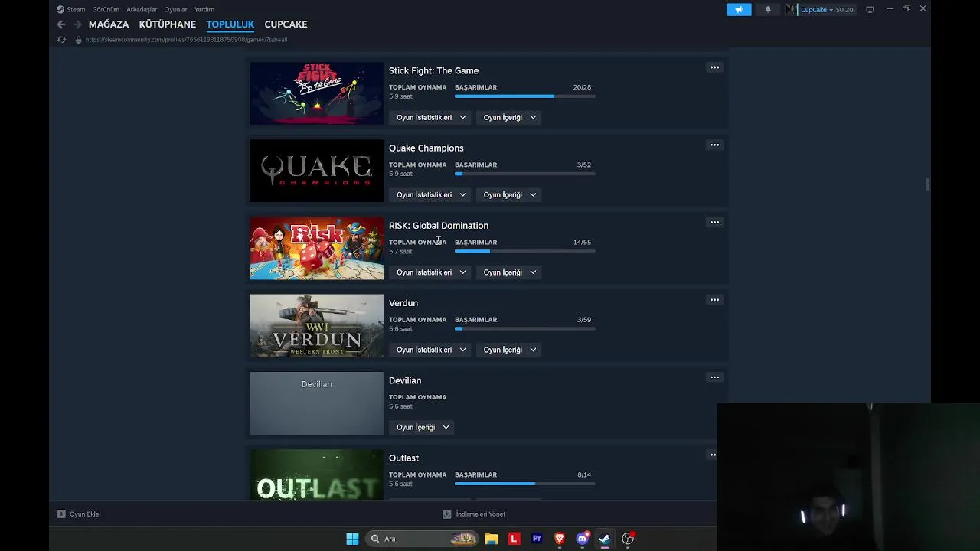Open the Verdun title link
This screenshot has height=551, width=980.
coord(403,303)
